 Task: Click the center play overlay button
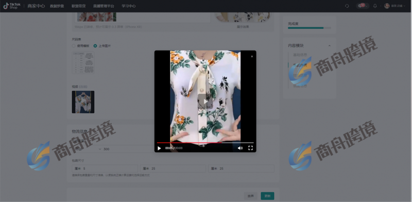coord(205,102)
